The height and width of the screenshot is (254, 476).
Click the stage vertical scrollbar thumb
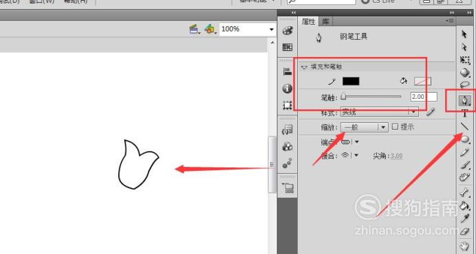point(272,165)
